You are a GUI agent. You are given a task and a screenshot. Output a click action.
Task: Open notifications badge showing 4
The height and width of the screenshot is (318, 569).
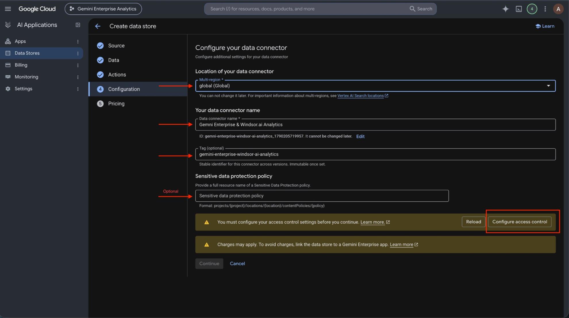pos(532,9)
